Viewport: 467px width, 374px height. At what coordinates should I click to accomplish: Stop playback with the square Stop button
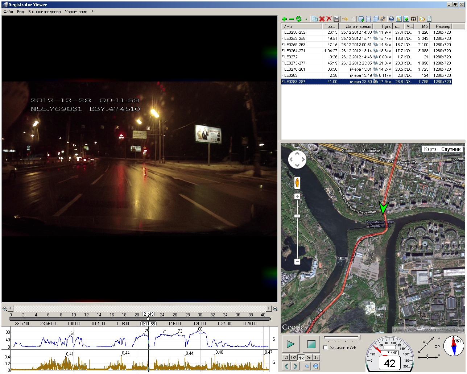311,344
